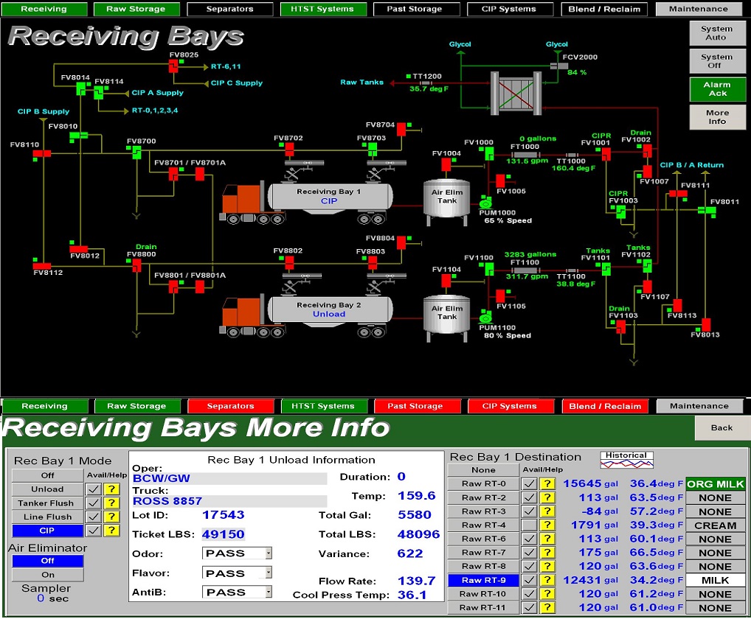Image resolution: width=751 pixels, height=619 pixels.
Task: Open Blend / Reclaim in lower bar
Action: click(605, 406)
